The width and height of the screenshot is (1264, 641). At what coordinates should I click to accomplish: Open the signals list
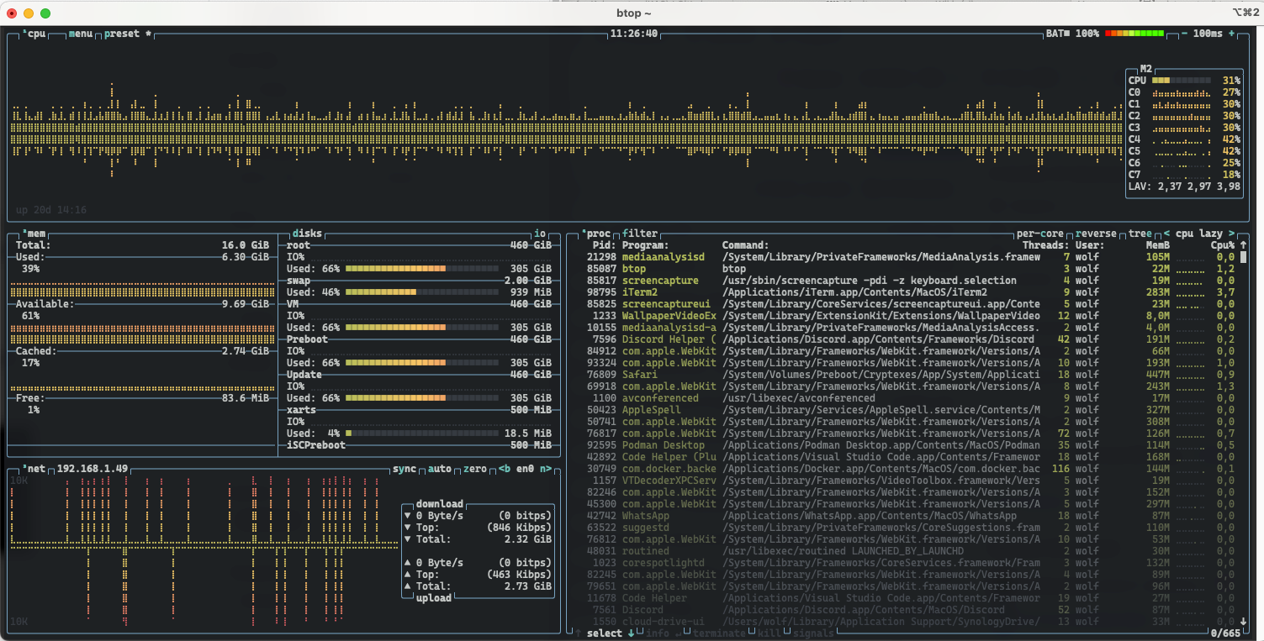(x=812, y=633)
